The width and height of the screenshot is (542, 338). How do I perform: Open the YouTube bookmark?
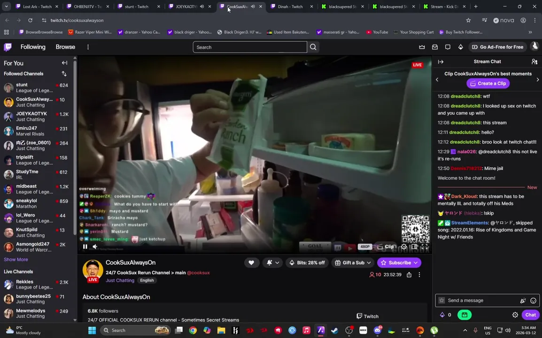coord(377,32)
